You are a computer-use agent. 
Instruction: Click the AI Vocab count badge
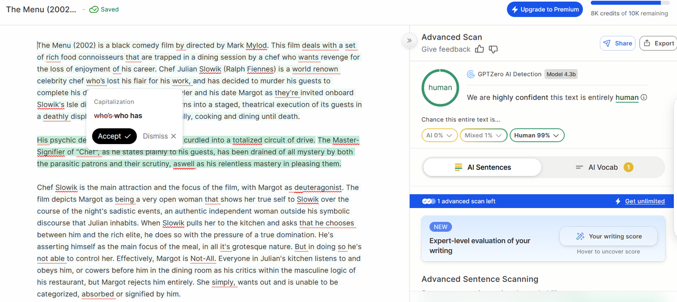628,167
